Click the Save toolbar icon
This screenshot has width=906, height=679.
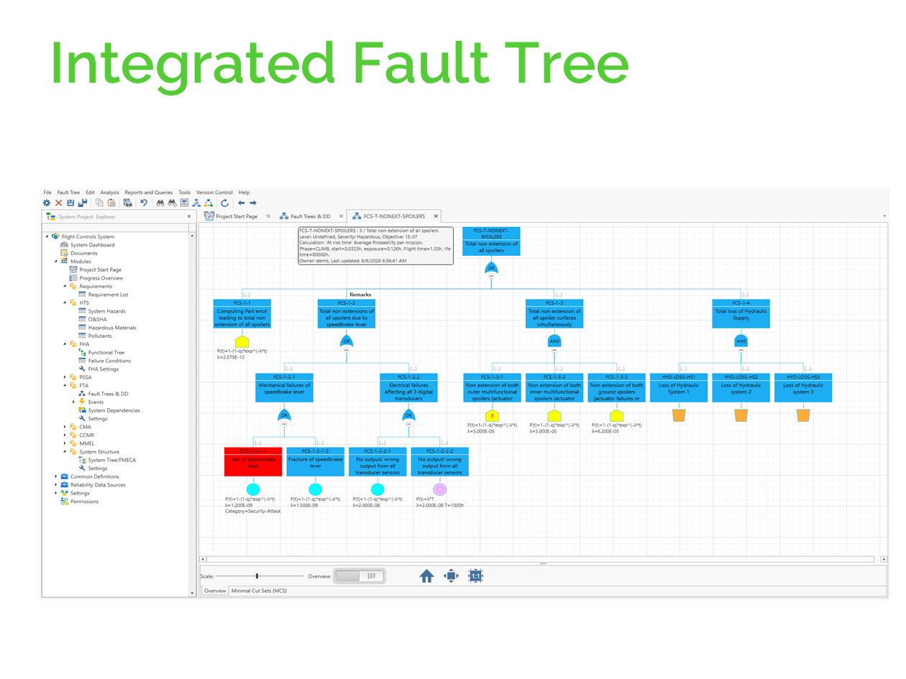click(x=70, y=203)
